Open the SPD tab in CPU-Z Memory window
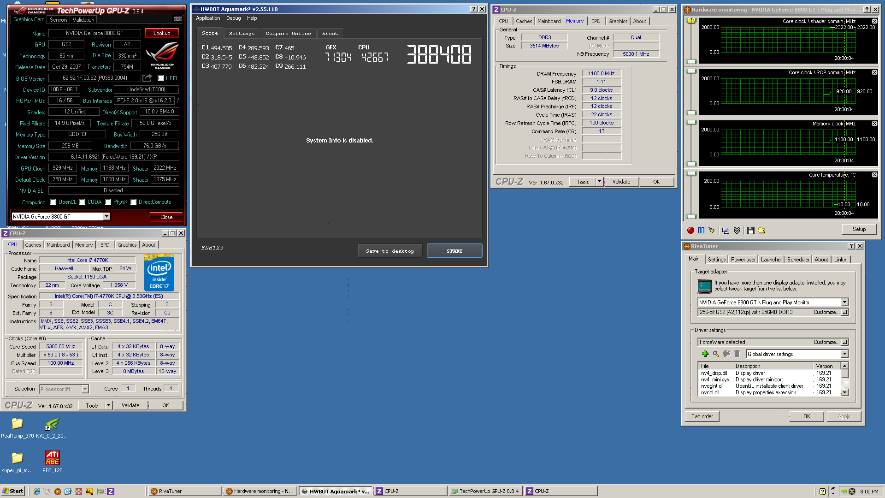Screen dimensions: 885x498 click(596, 21)
